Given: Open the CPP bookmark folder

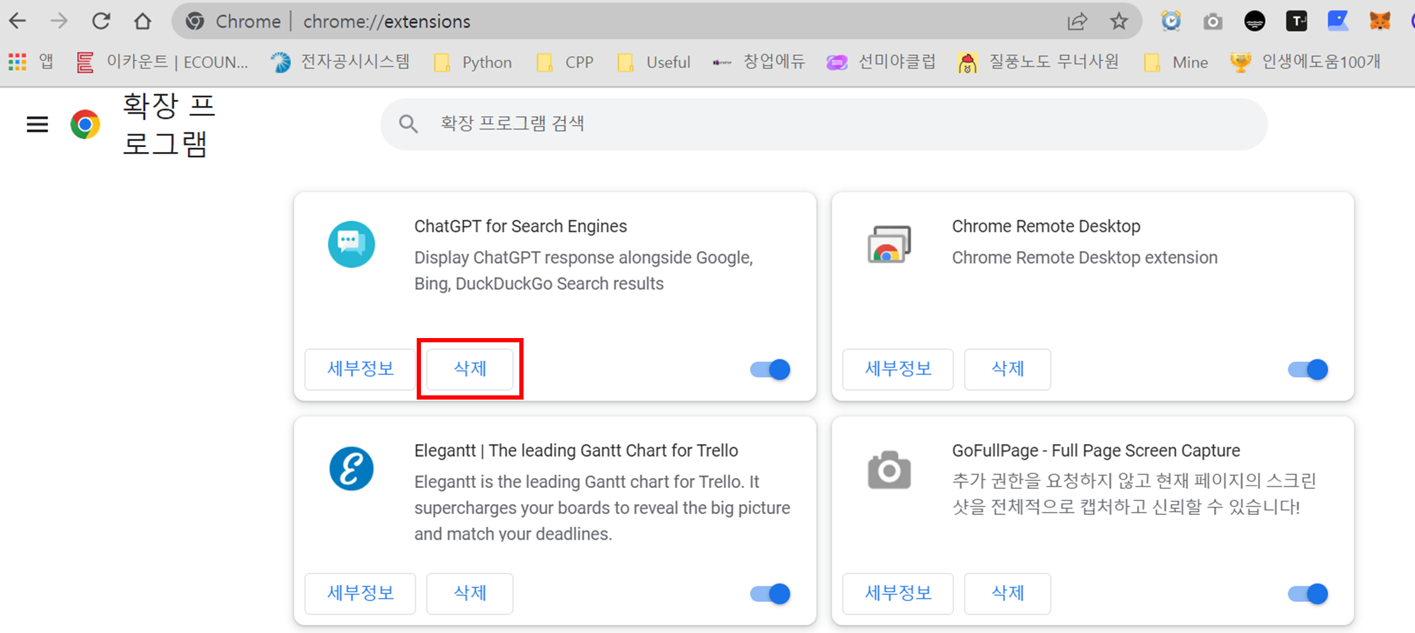Looking at the screenshot, I should click(x=565, y=62).
